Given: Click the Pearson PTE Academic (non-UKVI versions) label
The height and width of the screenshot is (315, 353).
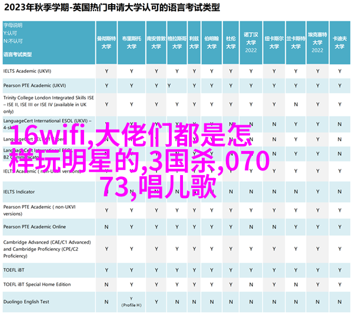Looking at the screenshot, I should coord(39,210).
